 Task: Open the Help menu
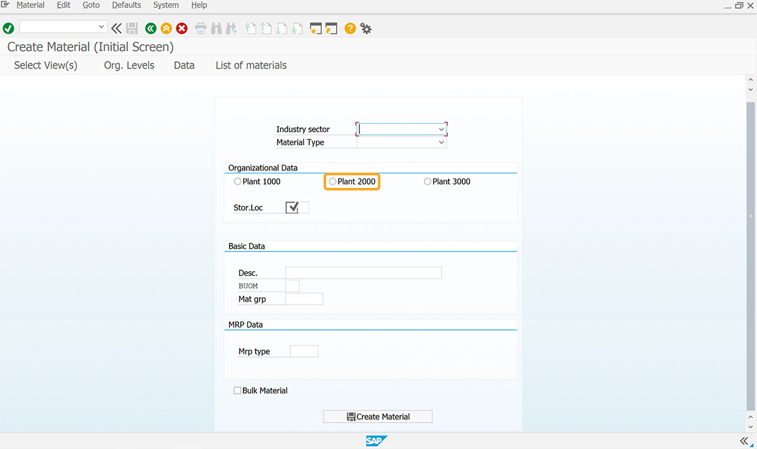coord(199,5)
